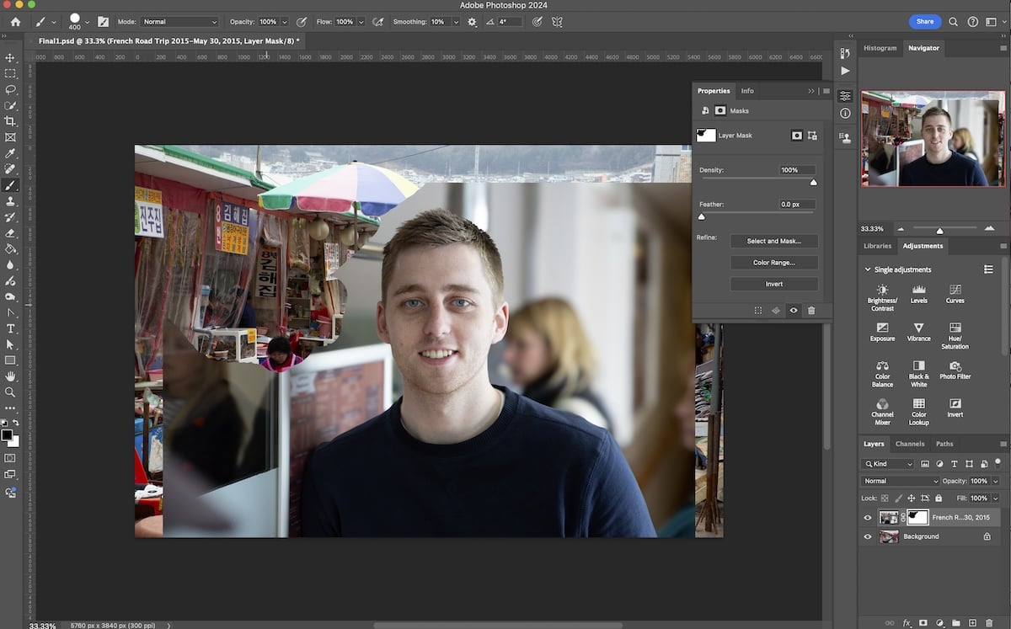Select the Move tool
The height and width of the screenshot is (629, 1011).
coord(11,60)
